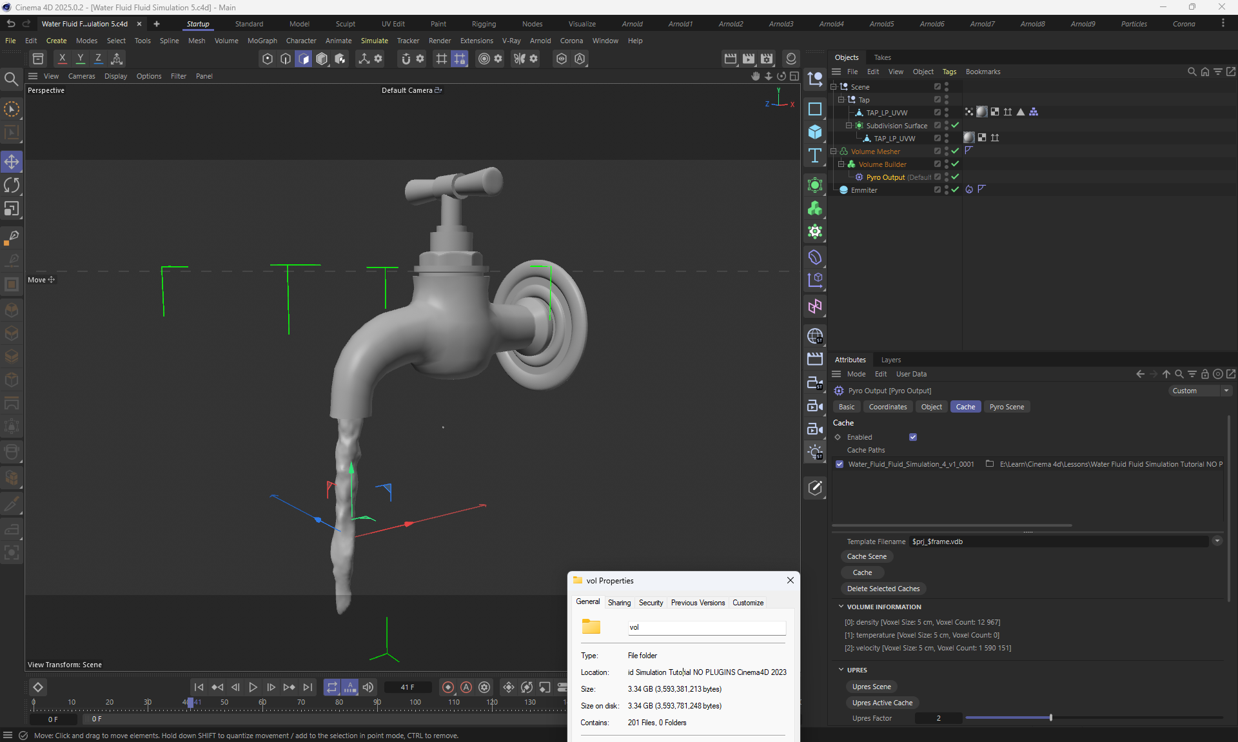Click the Cache Scene button
Screen dimensions: 1238x742
pos(867,556)
